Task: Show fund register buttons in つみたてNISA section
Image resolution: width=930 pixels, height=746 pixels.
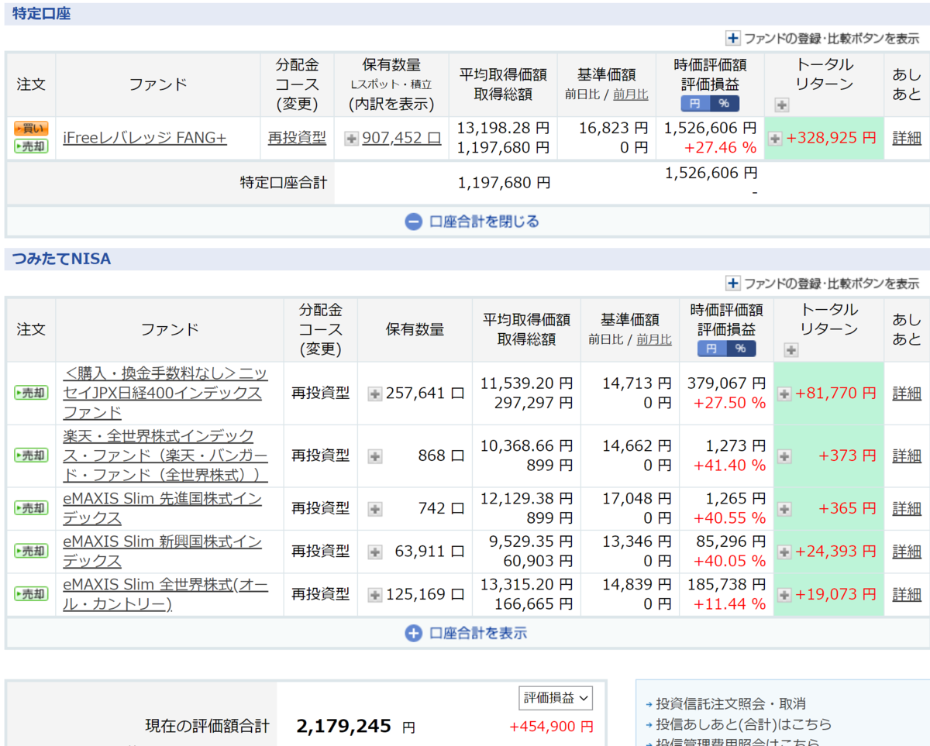Action: 822,283
